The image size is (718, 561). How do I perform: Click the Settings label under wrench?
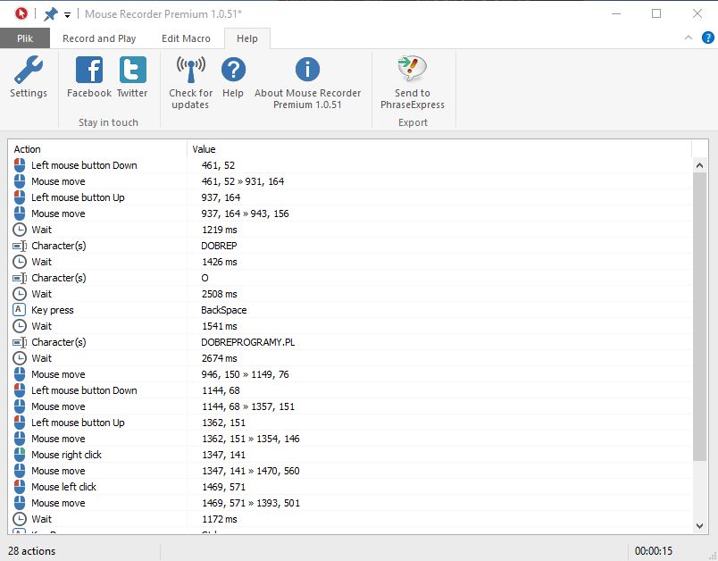(29, 93)
